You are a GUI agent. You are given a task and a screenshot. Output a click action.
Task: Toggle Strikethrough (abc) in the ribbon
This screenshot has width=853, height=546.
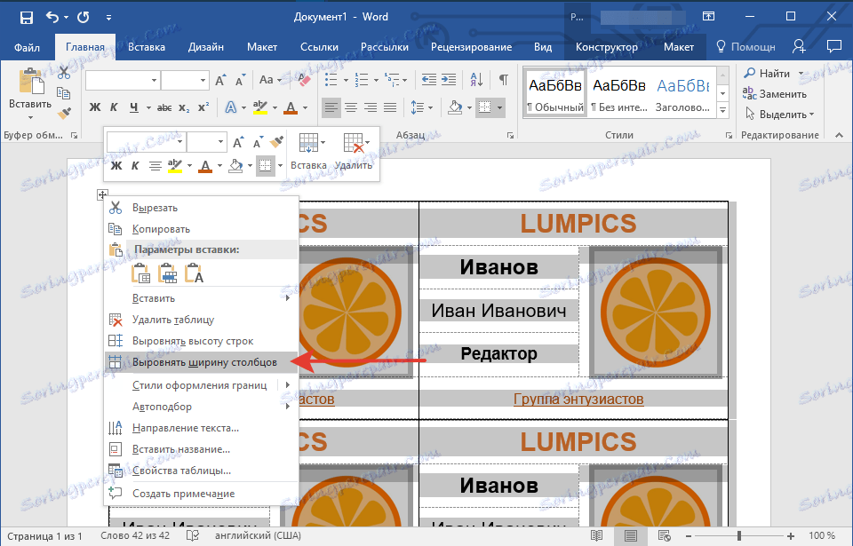click(x=163, y=107)
